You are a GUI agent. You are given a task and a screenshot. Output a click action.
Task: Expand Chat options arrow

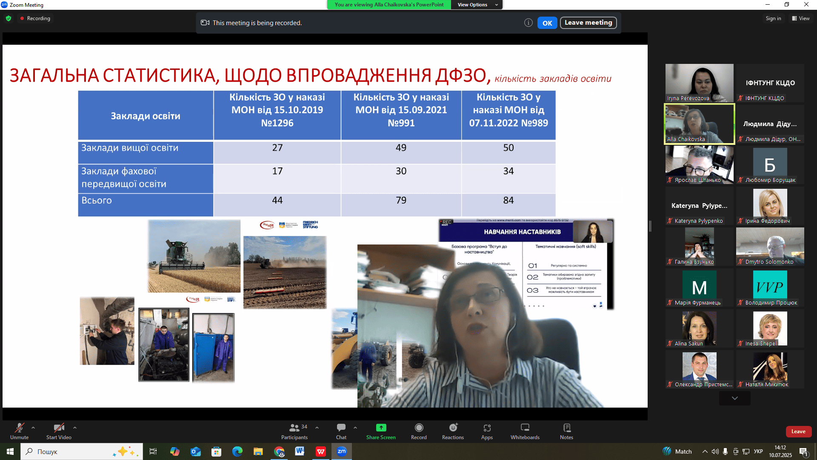coord(355,428)
